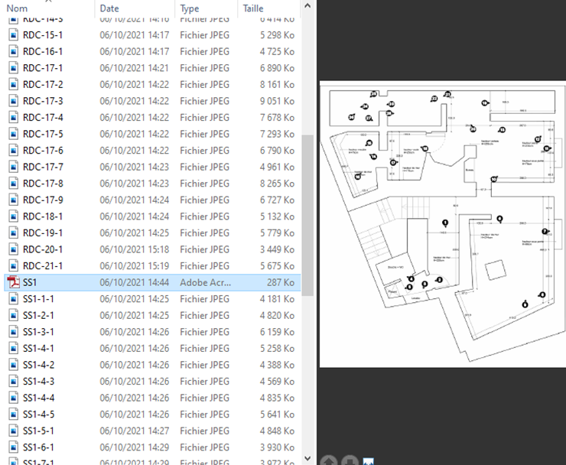The image size is (566, 465).
Task: Click the 'Fichier JPEG' type of SS1-2-1
Action: pos(204,316)
